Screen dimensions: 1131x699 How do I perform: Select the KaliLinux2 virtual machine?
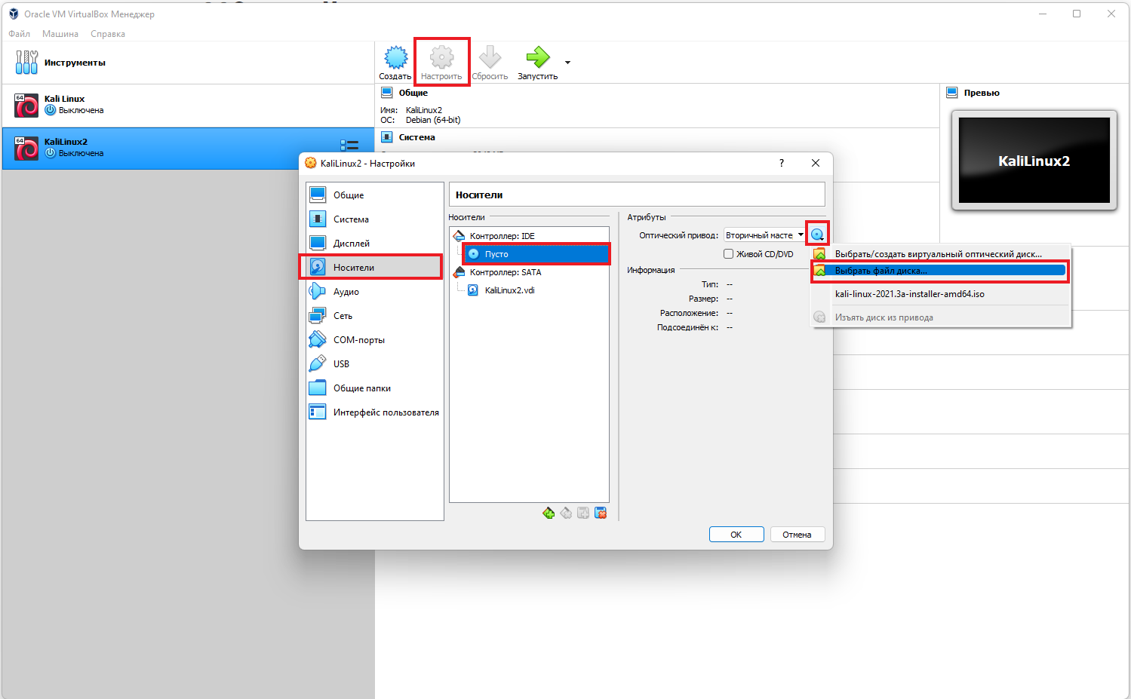point(188,148)
